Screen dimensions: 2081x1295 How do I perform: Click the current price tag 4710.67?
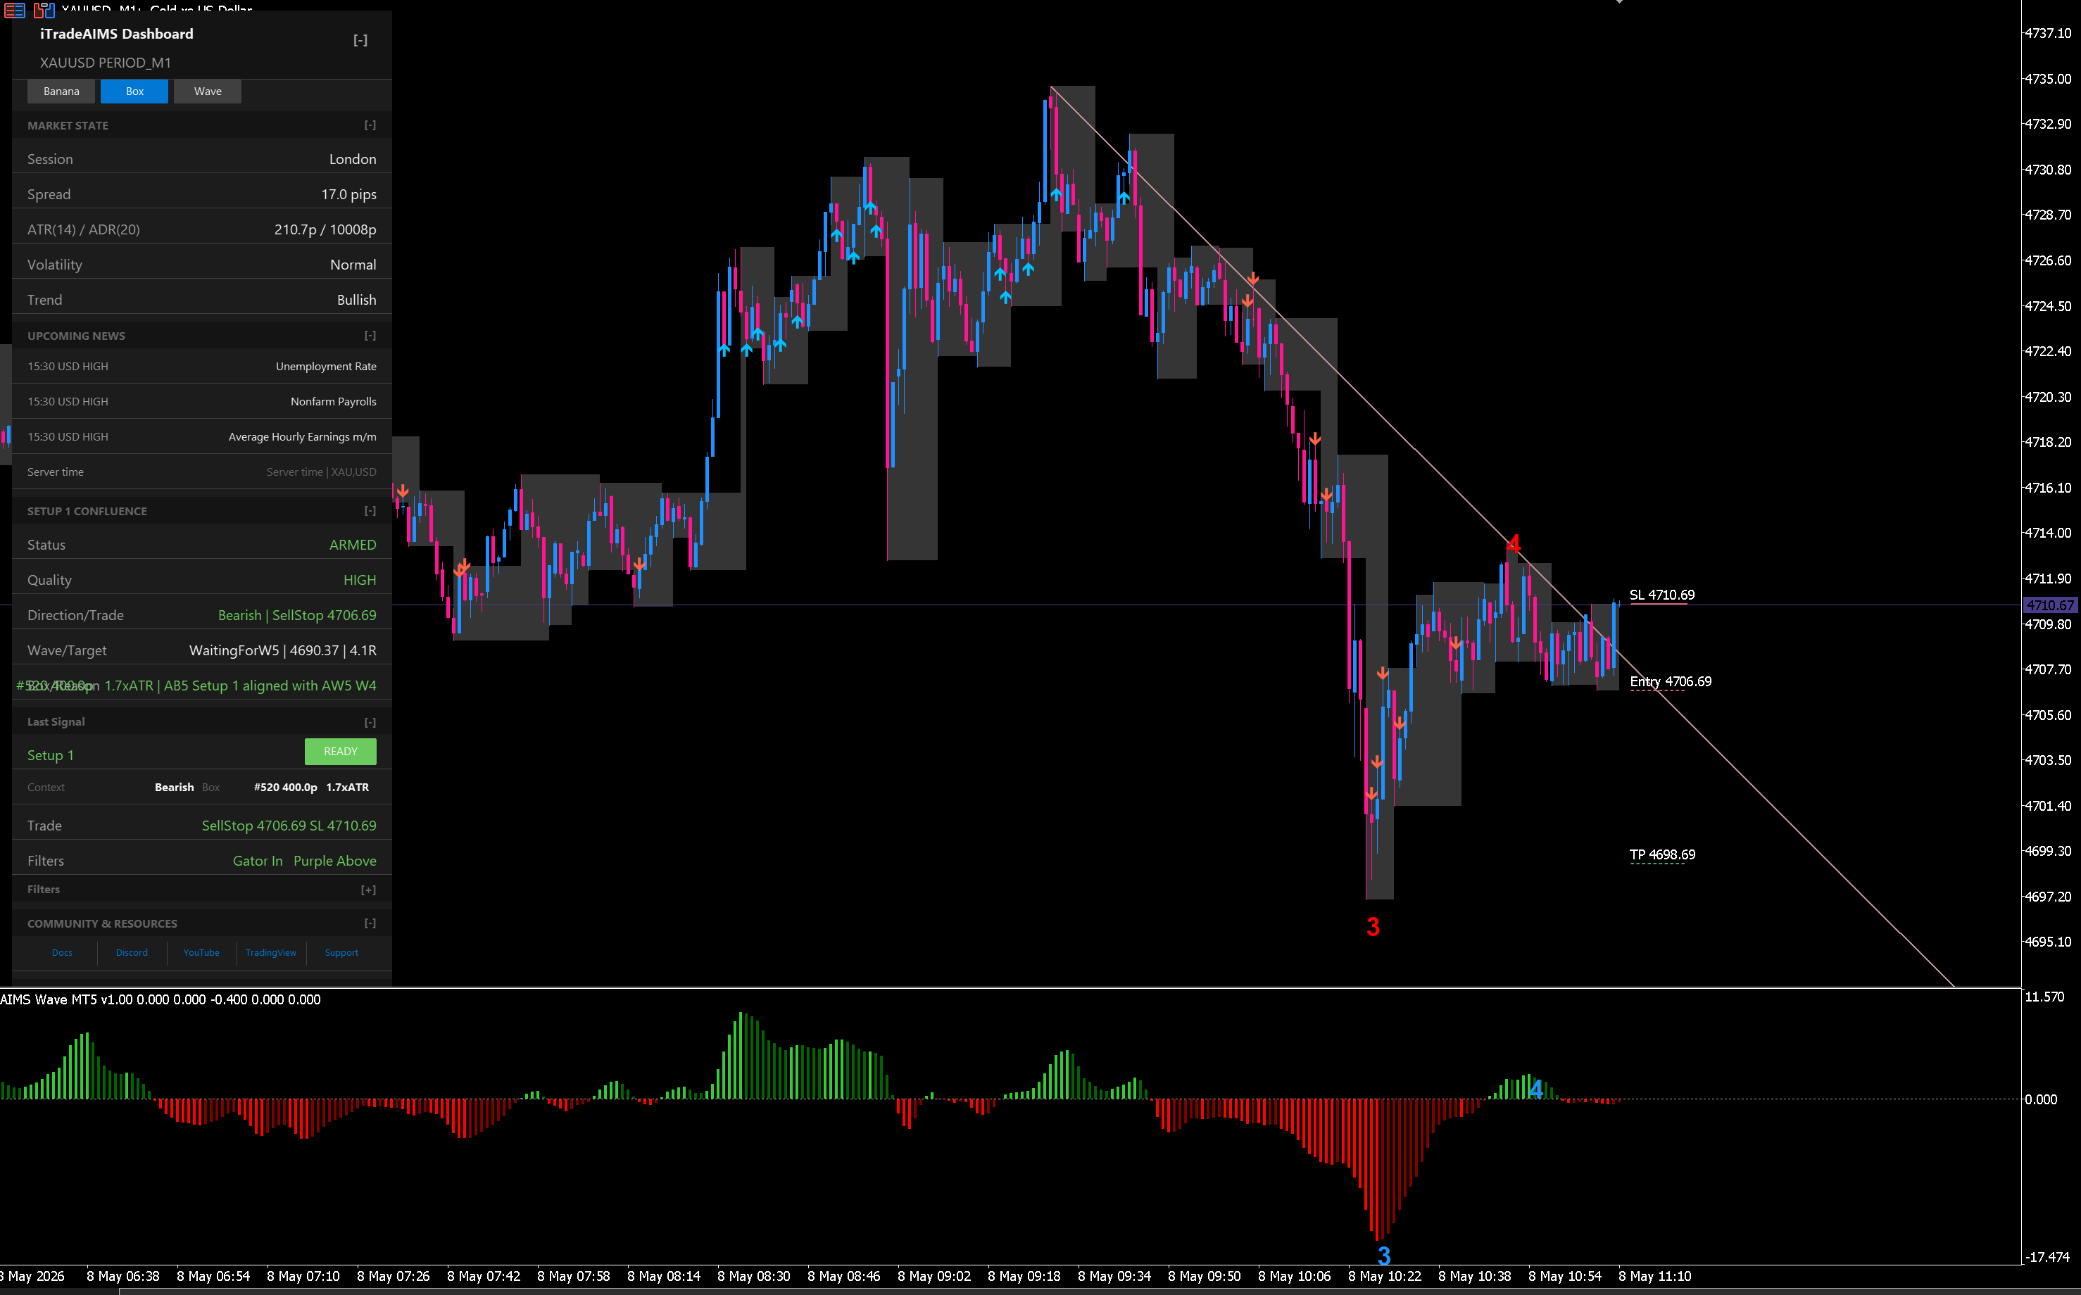coord(2050,605)
